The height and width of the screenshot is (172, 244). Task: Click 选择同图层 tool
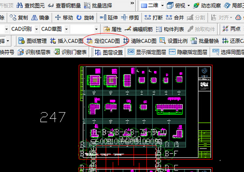pos(228,52)
